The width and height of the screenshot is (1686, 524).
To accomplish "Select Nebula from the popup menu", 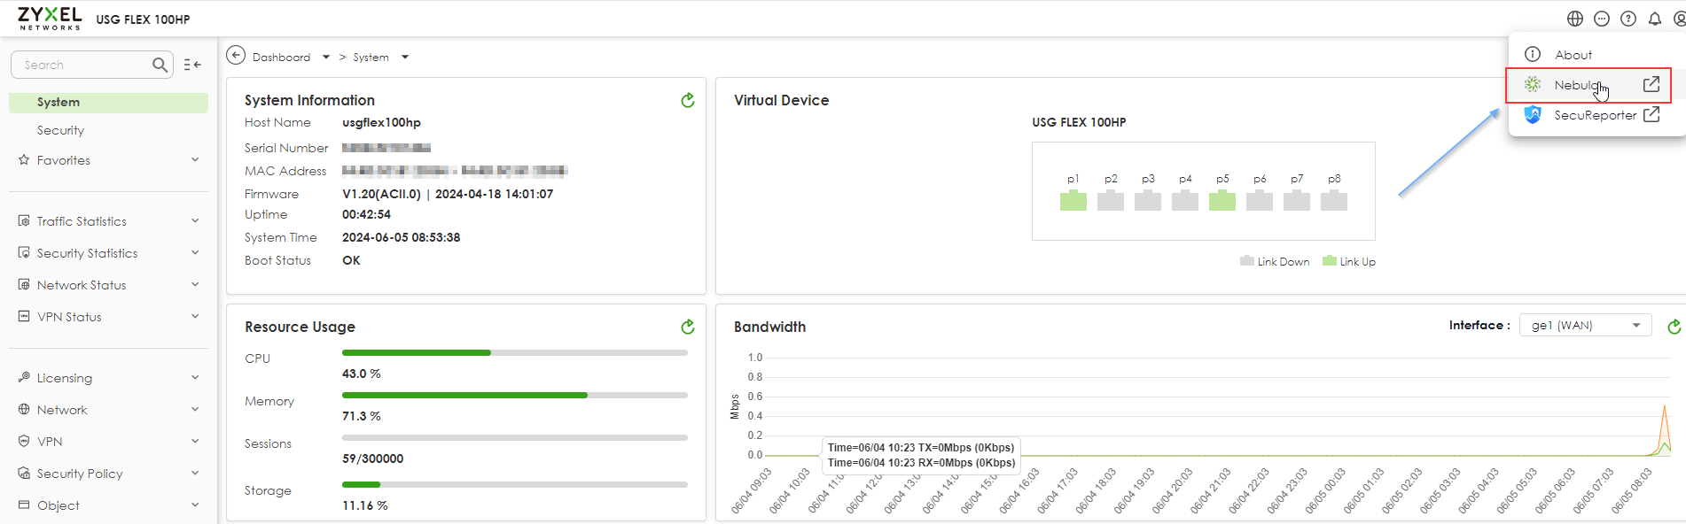I will click(x=1578, y=85).
